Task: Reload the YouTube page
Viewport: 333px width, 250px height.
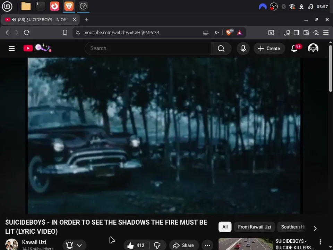Action: coord(27,33)
